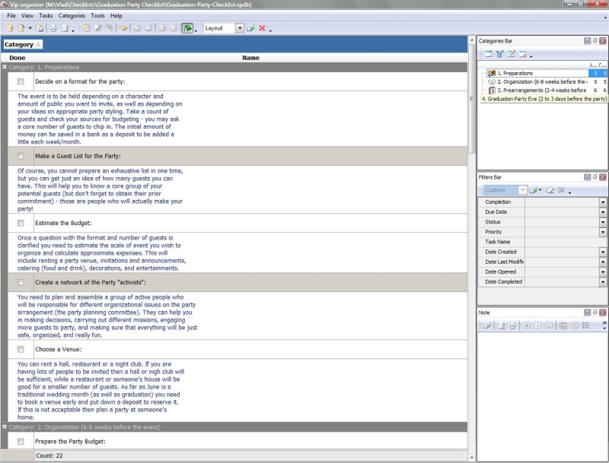The height and width of the screenshot is (463, 609).
Task: Open the Categories menu
Action: coord(72,15)
